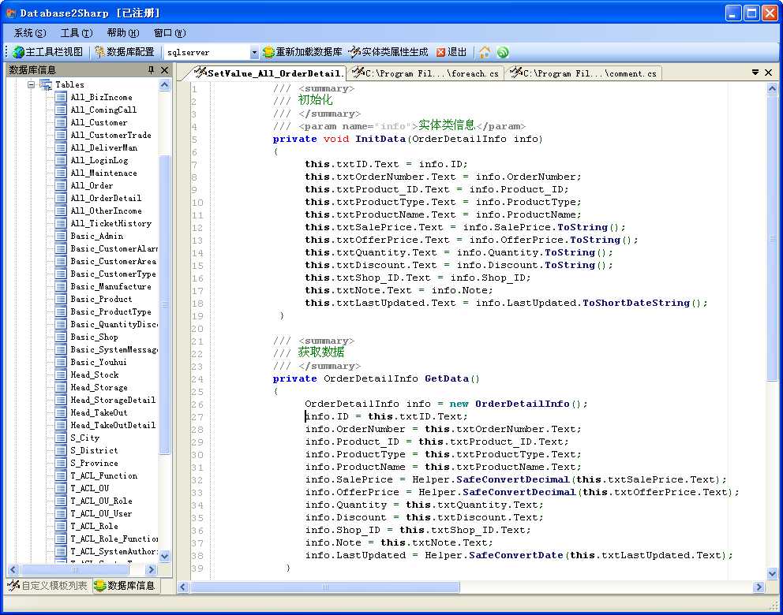Select the All_Customer table icon
Screen dimensions: 783x615
(x=61, y=122)
